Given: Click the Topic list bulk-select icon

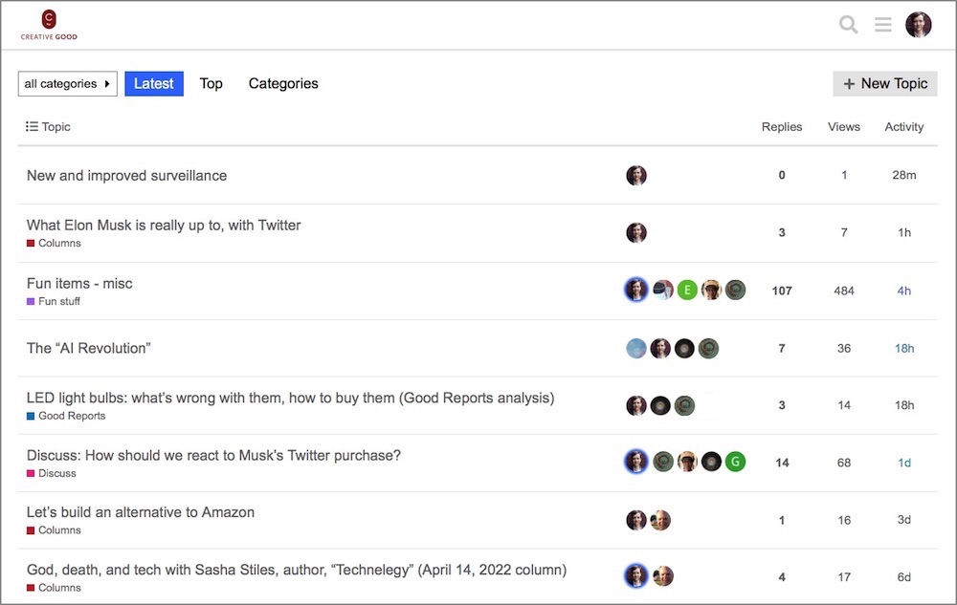Looking at the screenshot, I should point(32,126).
